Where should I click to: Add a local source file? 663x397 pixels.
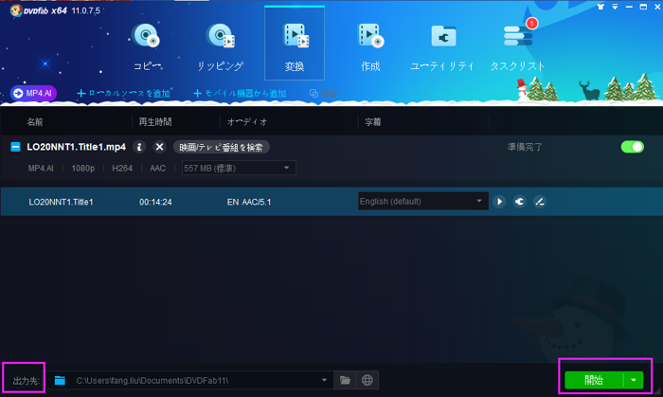(x=123, y=94)
